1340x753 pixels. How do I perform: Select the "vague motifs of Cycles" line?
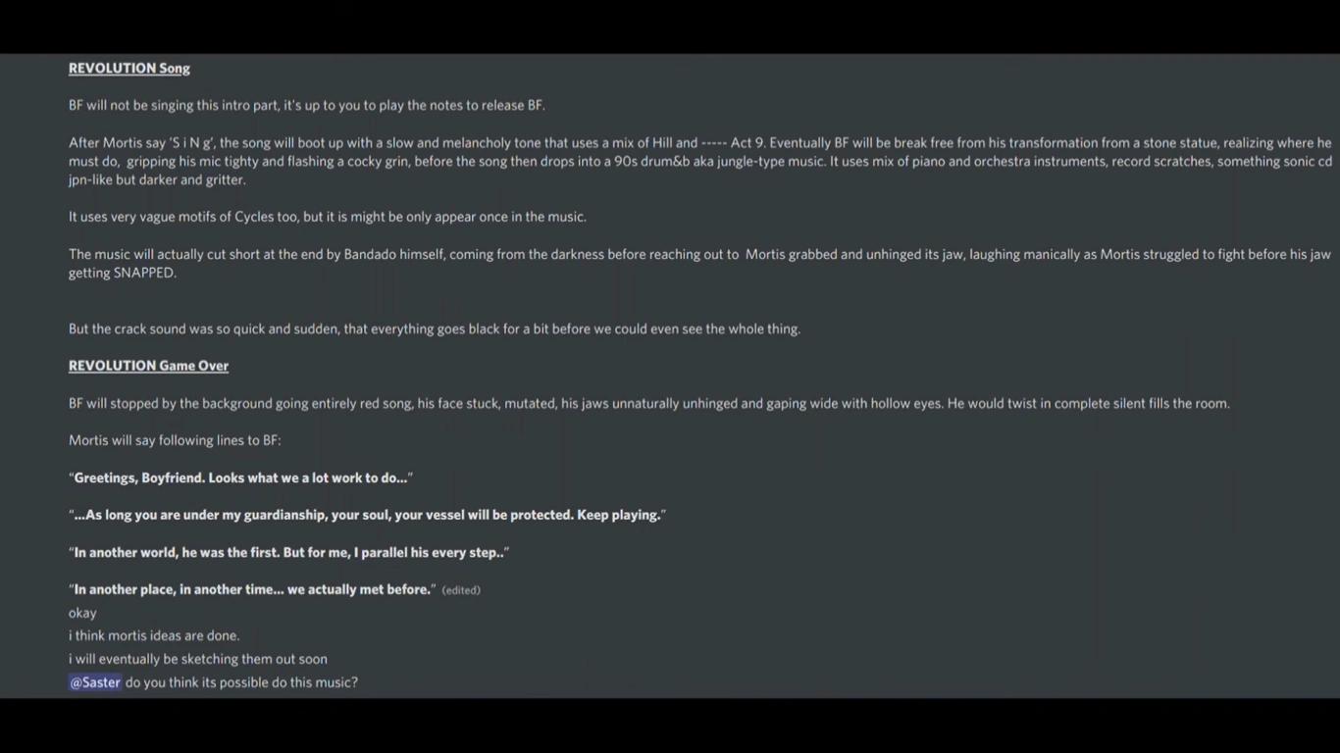tap(327, 217)
